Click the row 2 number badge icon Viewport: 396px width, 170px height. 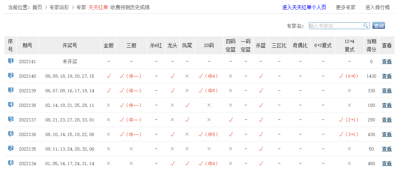[x=11, y=76]
